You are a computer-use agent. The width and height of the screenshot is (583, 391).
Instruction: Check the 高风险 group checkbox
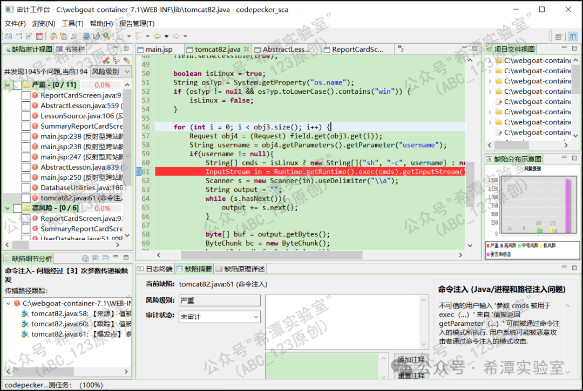click(x=17, y=208)
